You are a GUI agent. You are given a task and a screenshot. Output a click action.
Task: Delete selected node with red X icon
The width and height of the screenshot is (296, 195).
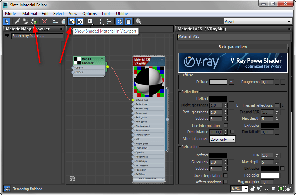pos(45,21)
